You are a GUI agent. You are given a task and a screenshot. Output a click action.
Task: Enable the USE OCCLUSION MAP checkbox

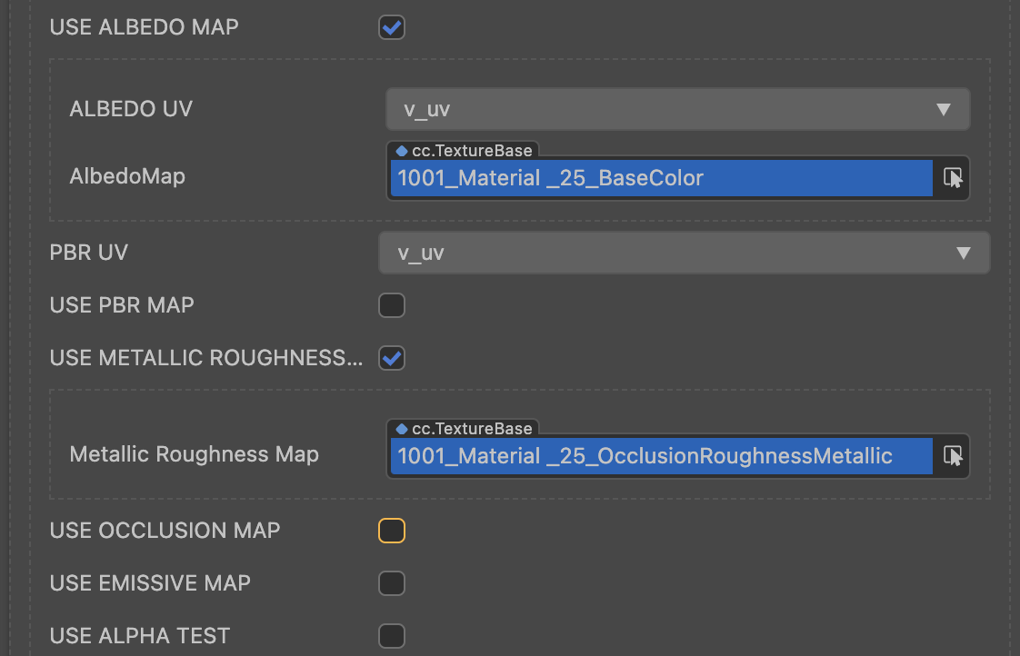(392, 531)
